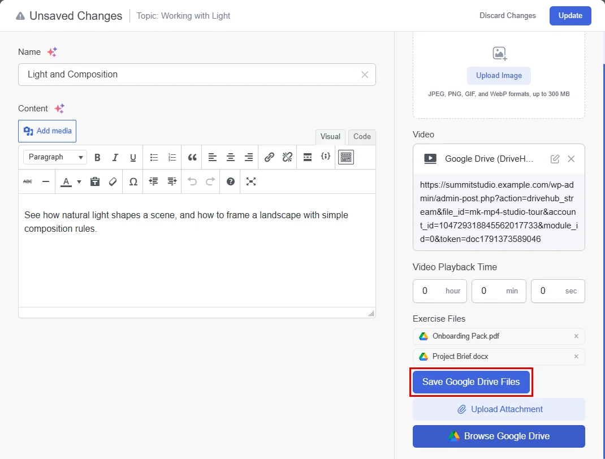Remove Project Brief.docx exercise file
Screen dimensions: 605x459
point(576,357)
